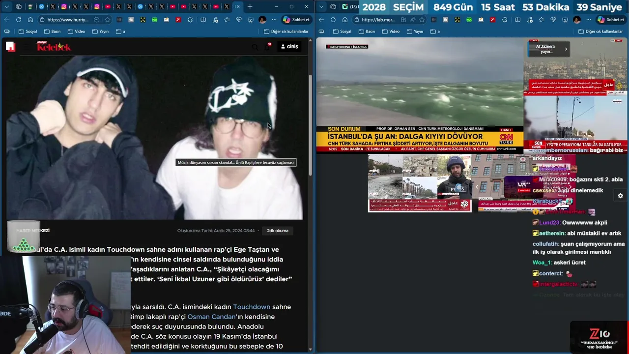Switch to the first Instagram tab
The height and width of the screenshot is (354, 629).
pos(64,6)
